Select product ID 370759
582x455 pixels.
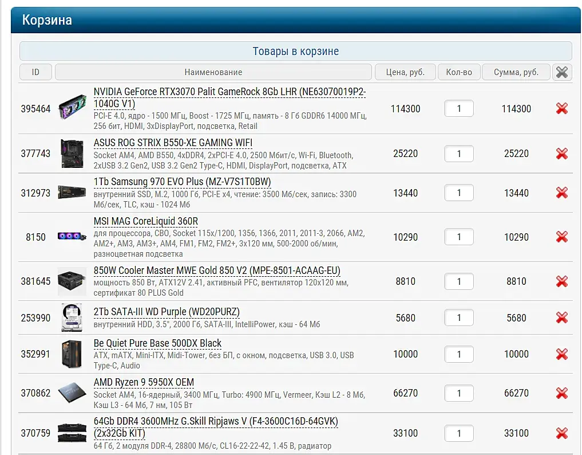pyautogui.click(x=35, y=433)
